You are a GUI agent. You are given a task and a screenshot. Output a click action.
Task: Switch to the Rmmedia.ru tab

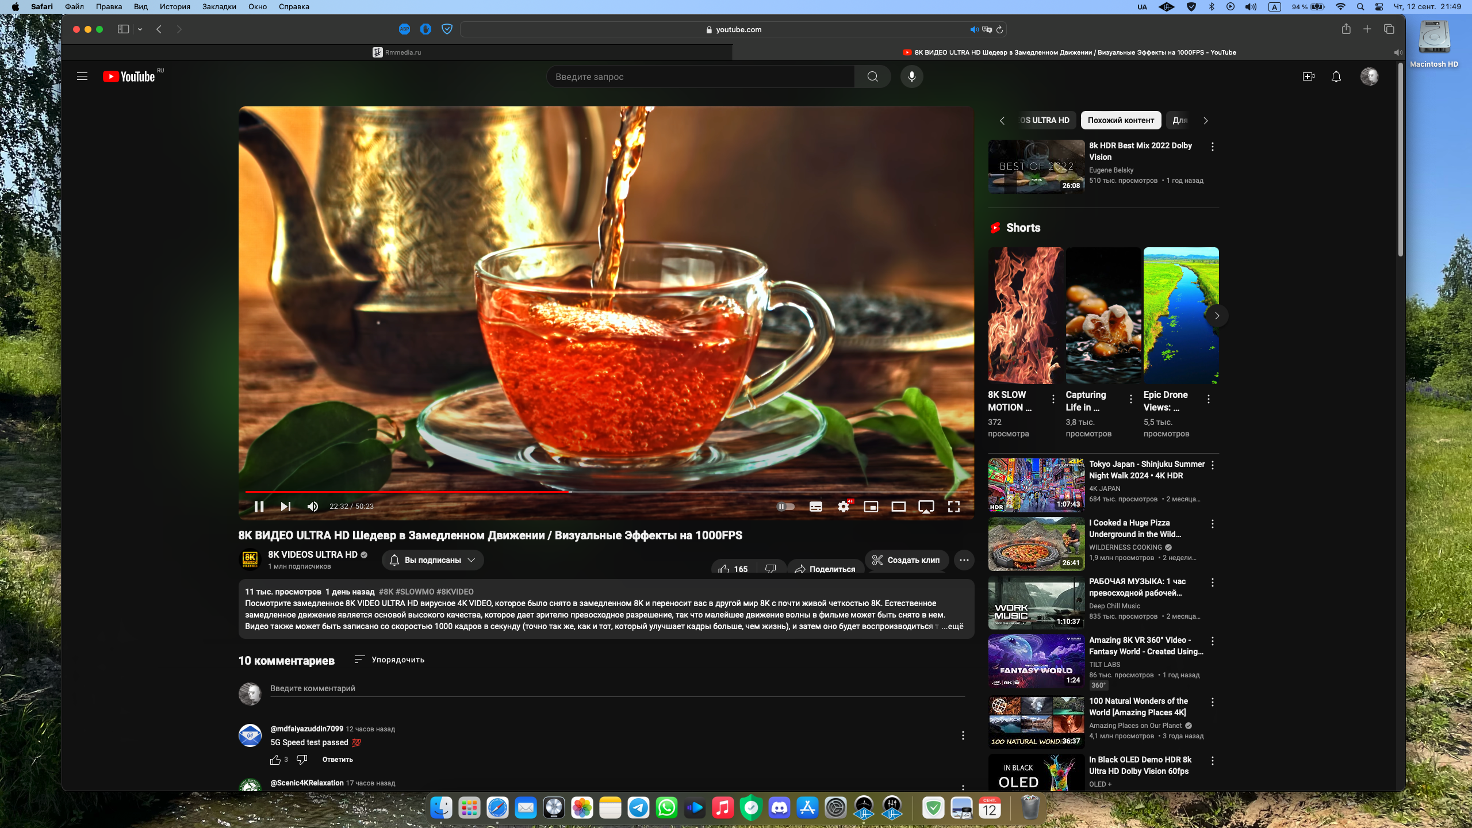tap(397, 52)
